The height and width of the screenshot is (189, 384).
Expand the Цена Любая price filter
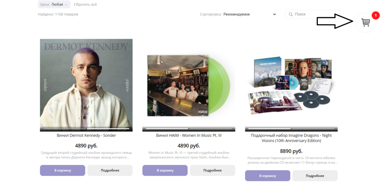pos(54,4)
